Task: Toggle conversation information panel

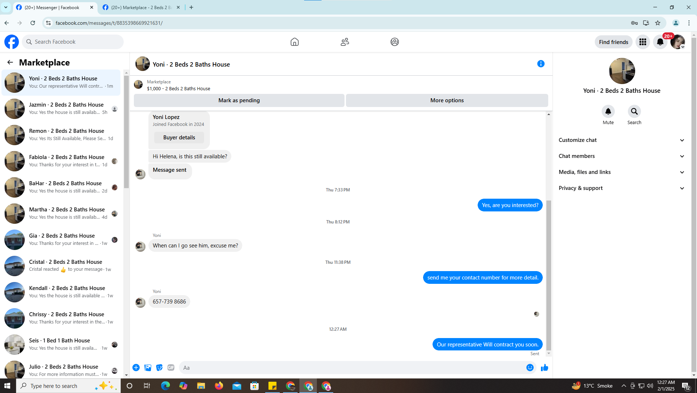Action: point(541,64)
